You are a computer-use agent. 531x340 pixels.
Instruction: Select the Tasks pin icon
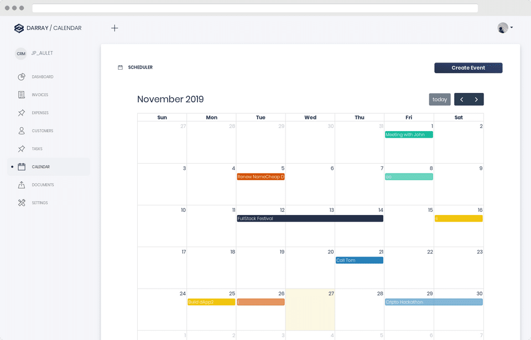22,149
